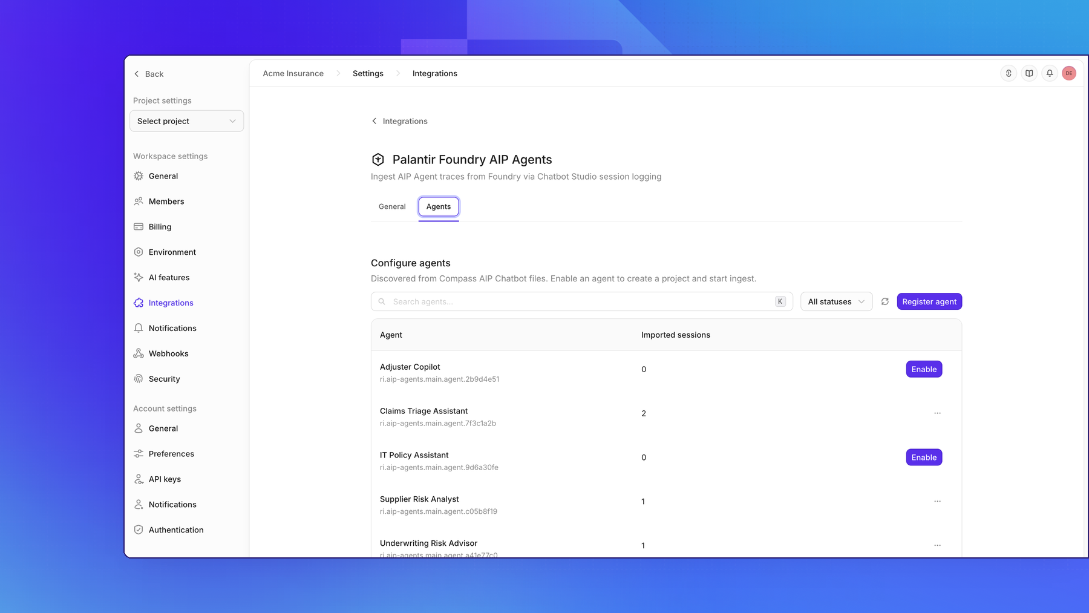
Task: Open API keys settings
Action: pyautogui.click(x=165, y=479)
